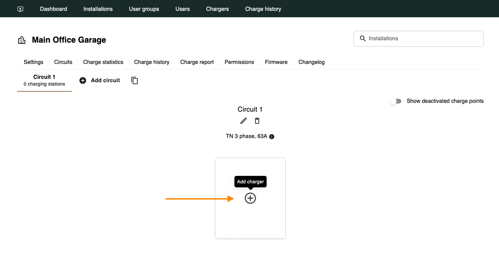Click the info icon next to TN 3 phase, 63A
This screenshot has width=499, height=254.
[x=271, y=136]
